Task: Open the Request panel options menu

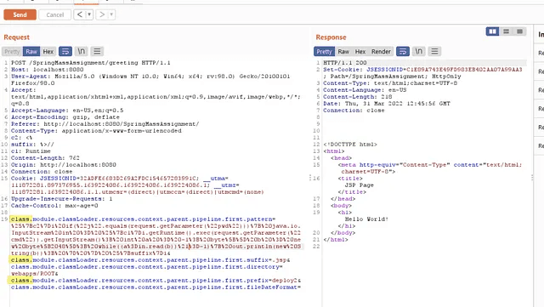Action: pyautogui.click(x=97, y=51)
